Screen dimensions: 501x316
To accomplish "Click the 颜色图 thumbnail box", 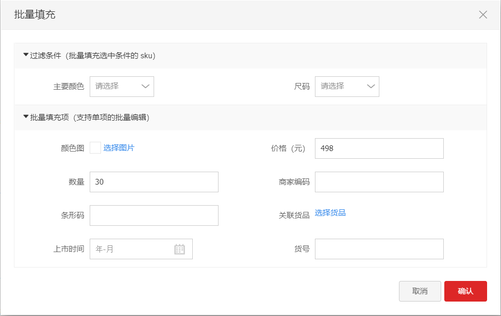I will tap(95, 148).
